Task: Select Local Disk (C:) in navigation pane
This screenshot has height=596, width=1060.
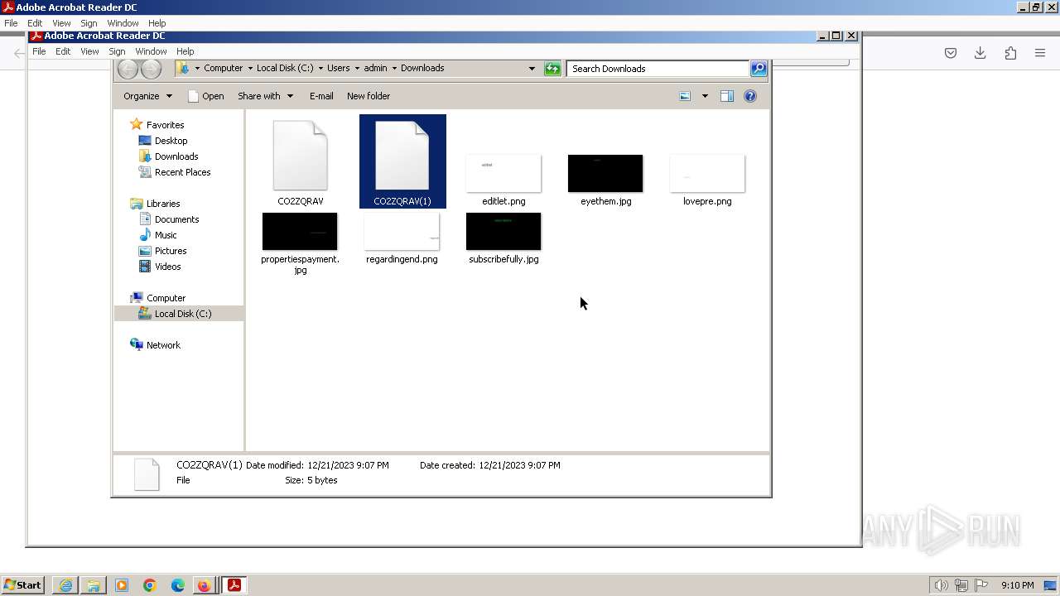Action: 182,314
